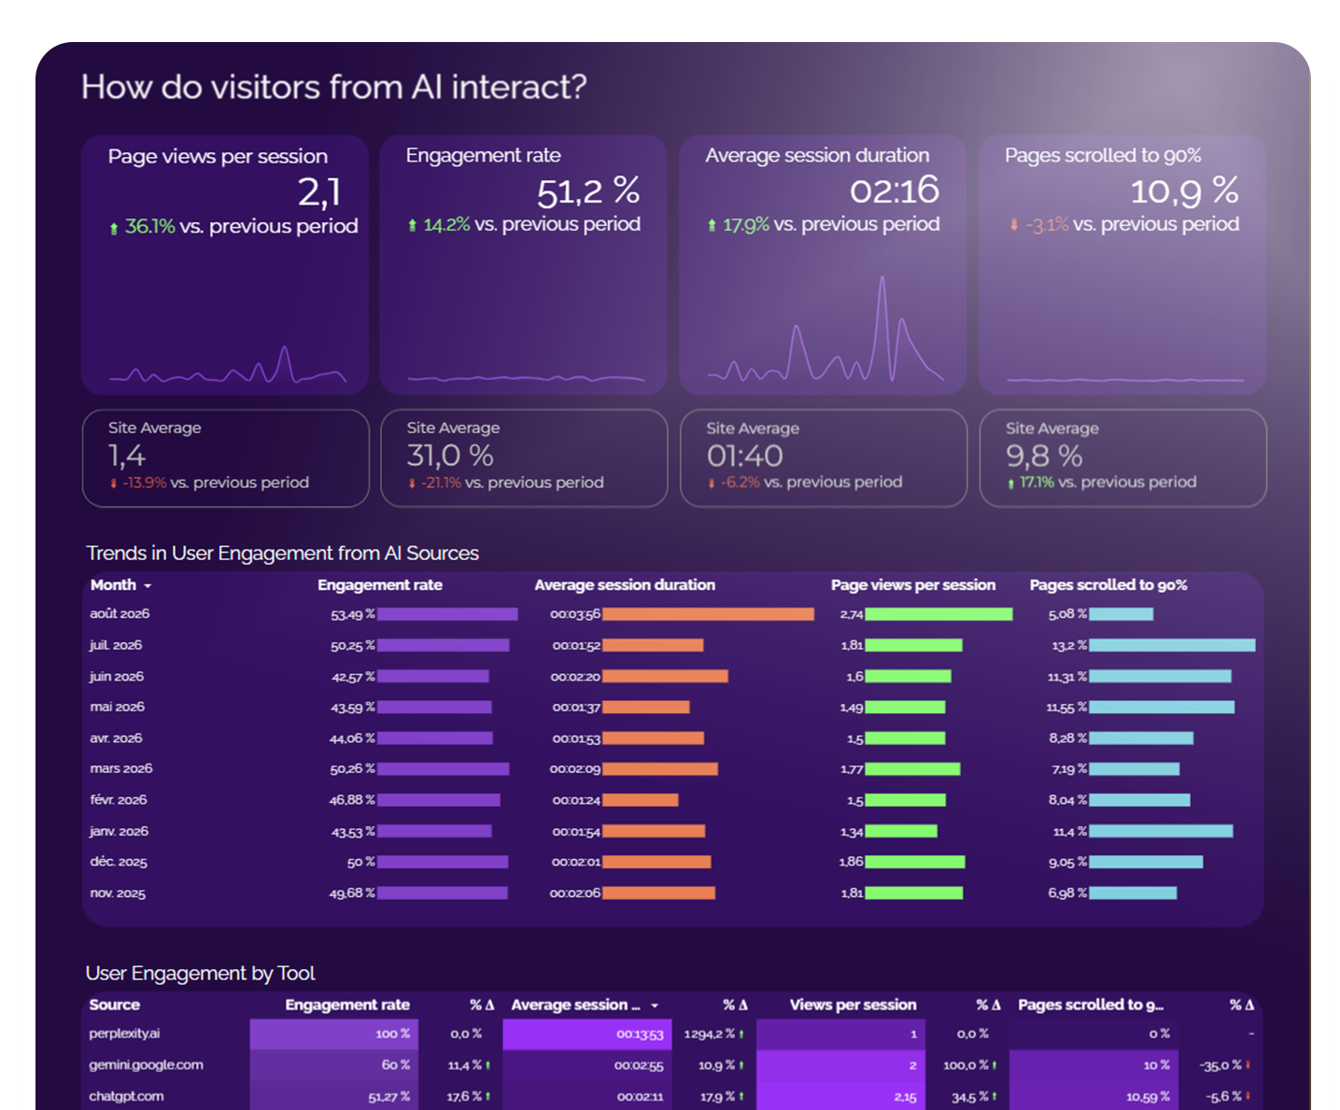
Task: Click the red down arrow beside -13.9%
Action: pyautogui.click(x=113, y=484)
